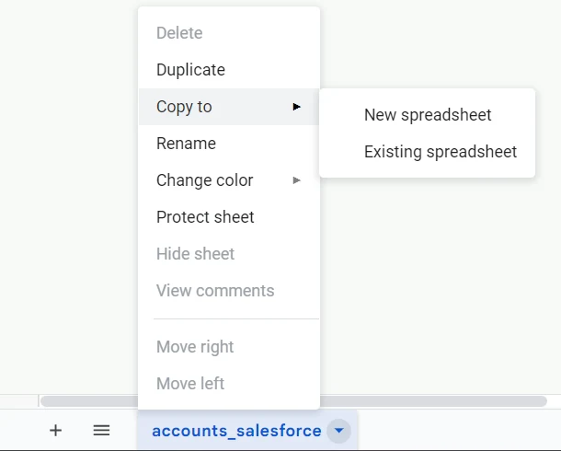The image size is (561, 451).
Task: Open the All Sheets list icon
Action: (x=101, y=430)
